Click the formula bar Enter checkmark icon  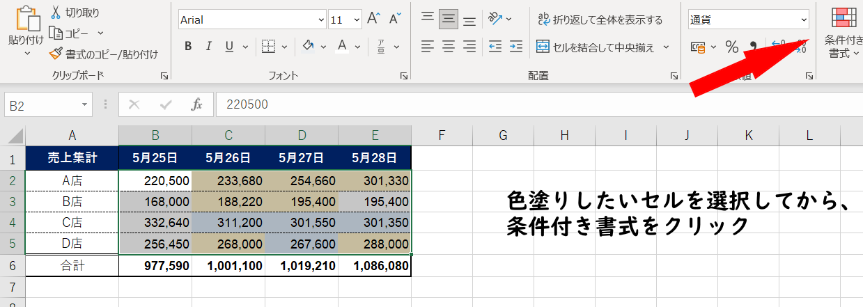pos(166,104)
